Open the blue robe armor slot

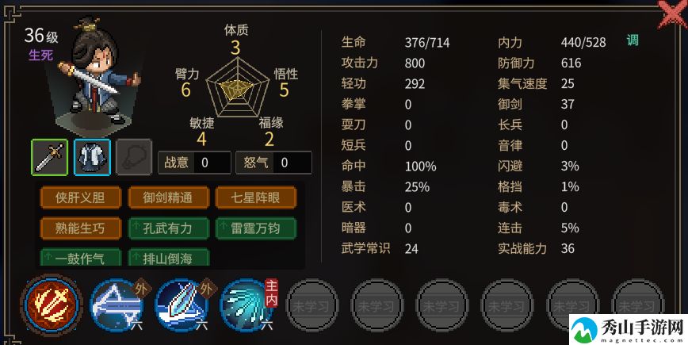point(92,157)
